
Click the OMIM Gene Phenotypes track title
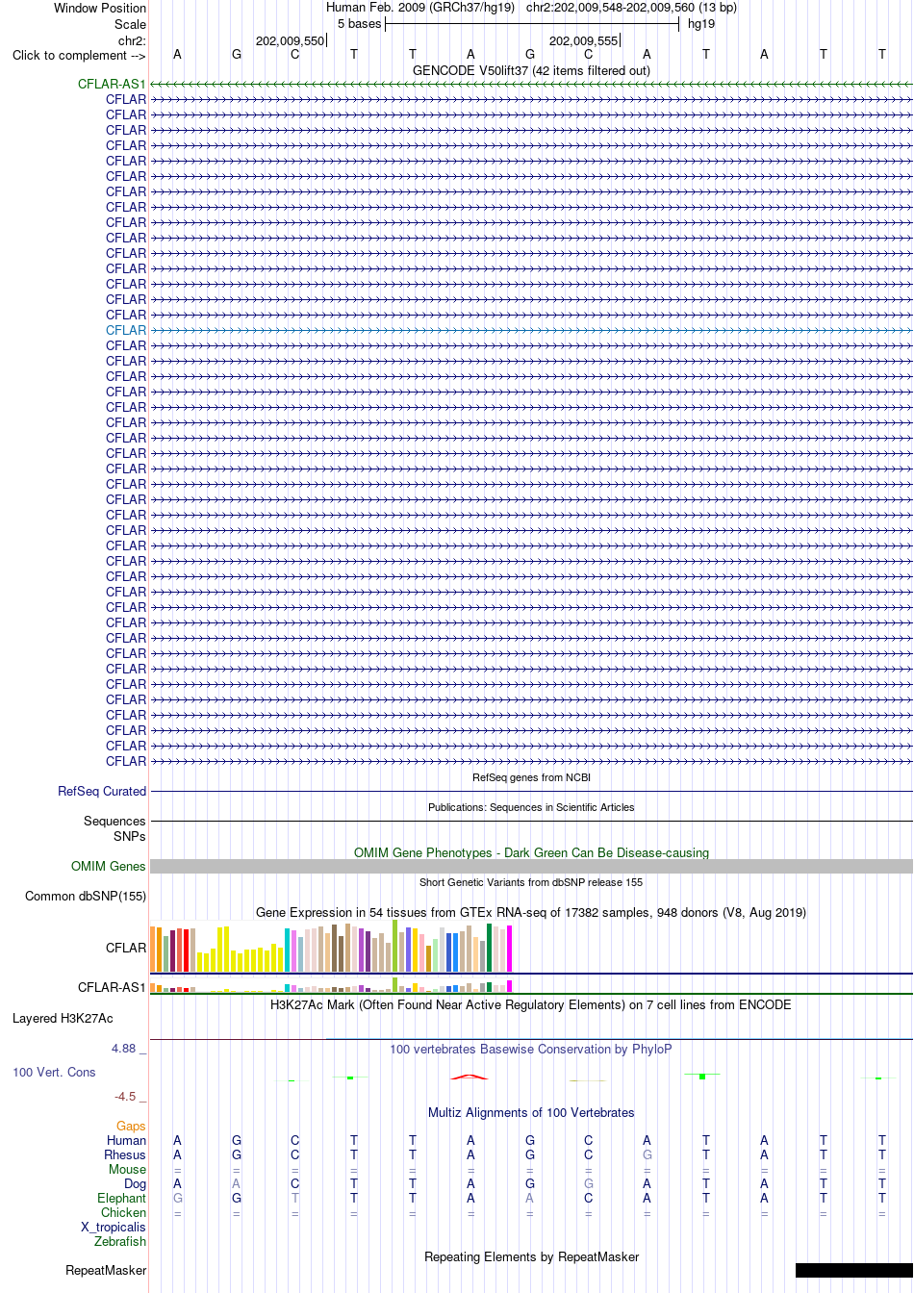pyautogui.click(x=531, y=852)
